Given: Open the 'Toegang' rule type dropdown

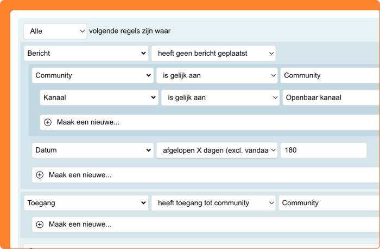Looking at the screenshot, I should (x=86, y=203).
